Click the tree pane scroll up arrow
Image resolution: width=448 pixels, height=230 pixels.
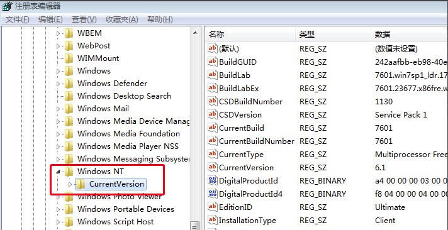point(195,33)
